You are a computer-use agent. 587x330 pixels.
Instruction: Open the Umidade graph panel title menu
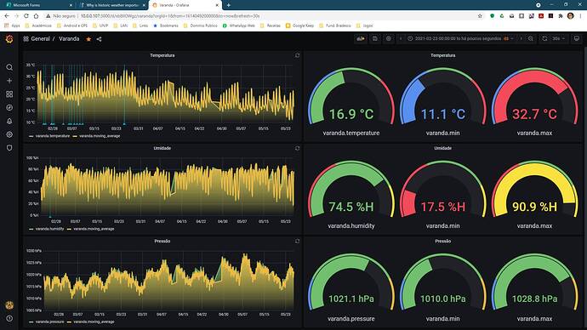pos(162,148)
